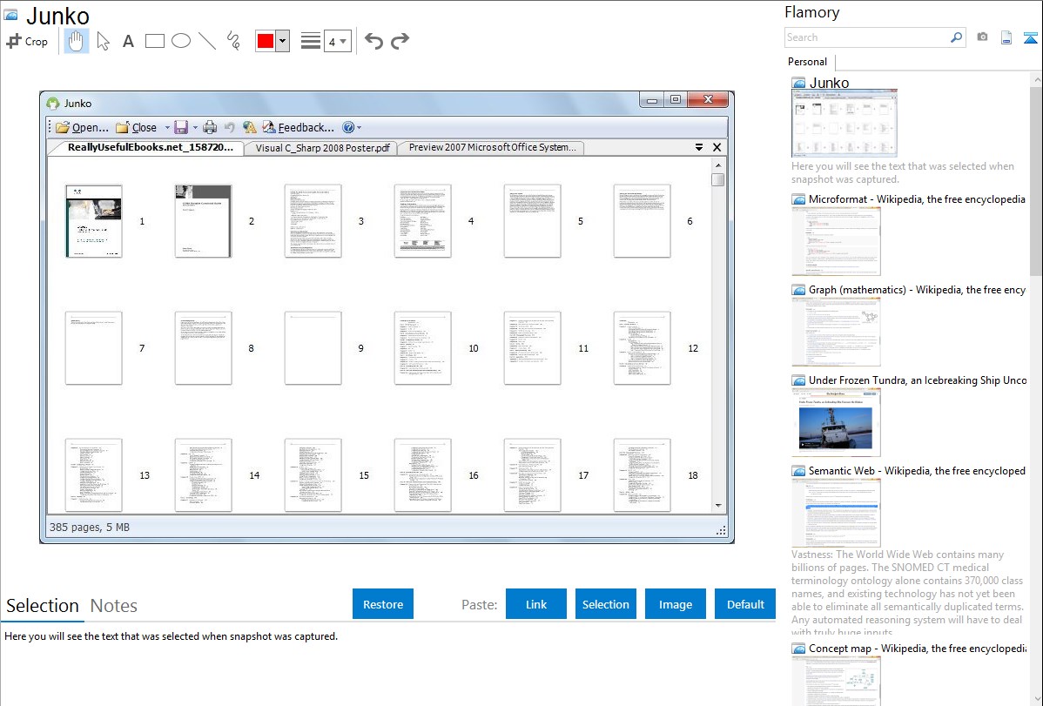Open the Junko snapshot thumbnail in sidebar
Image resolution: width=1043 pixels, height=706 pixels.
tap(844, 123)
